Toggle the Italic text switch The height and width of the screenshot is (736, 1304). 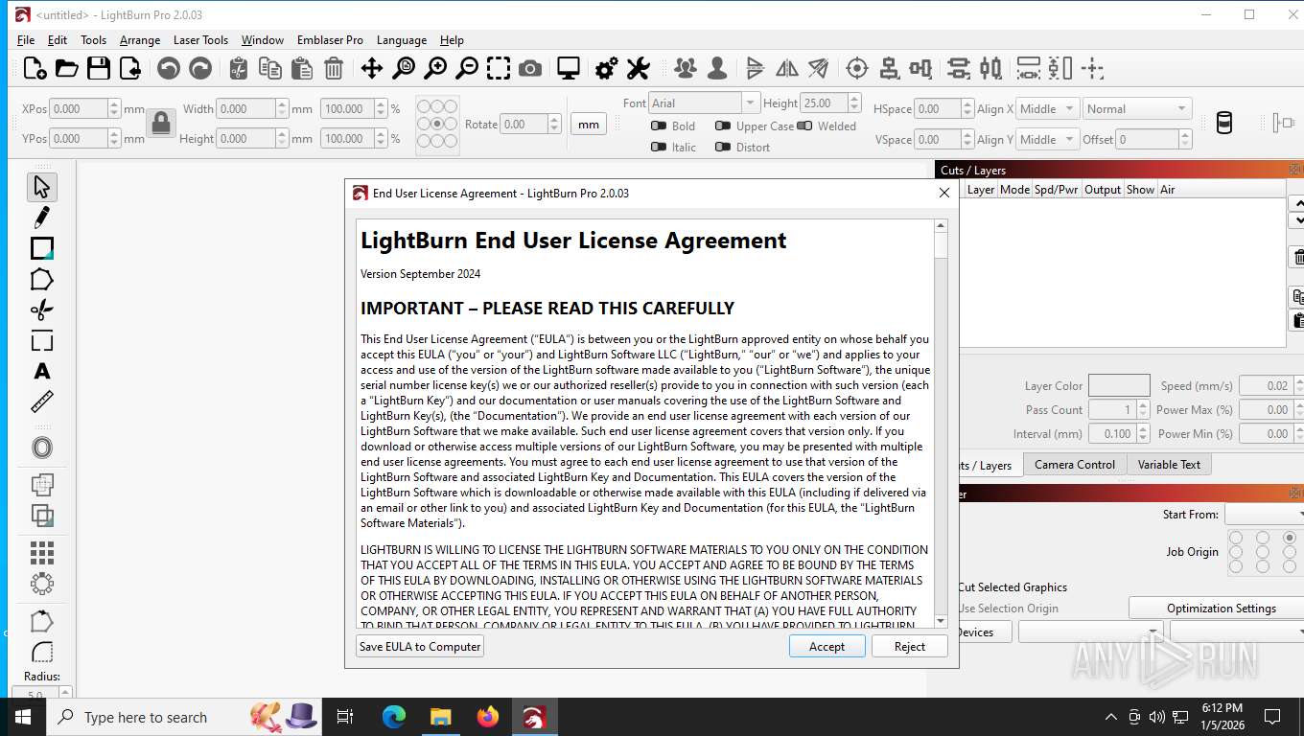[659, 147]
